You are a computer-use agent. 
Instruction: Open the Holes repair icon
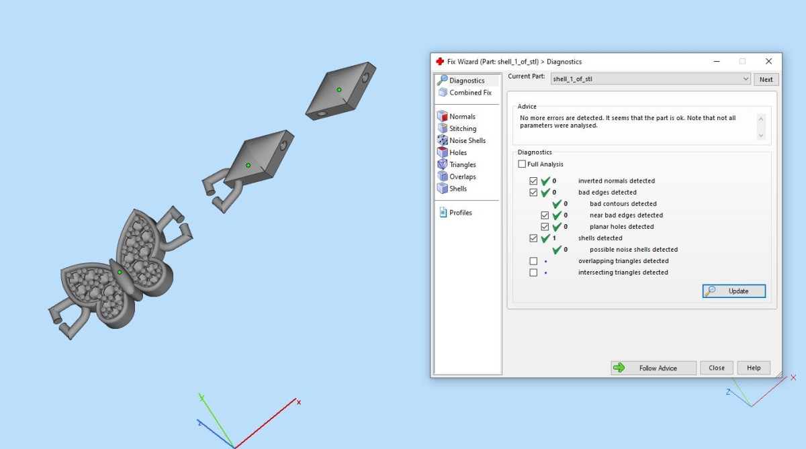coord(443,152)
